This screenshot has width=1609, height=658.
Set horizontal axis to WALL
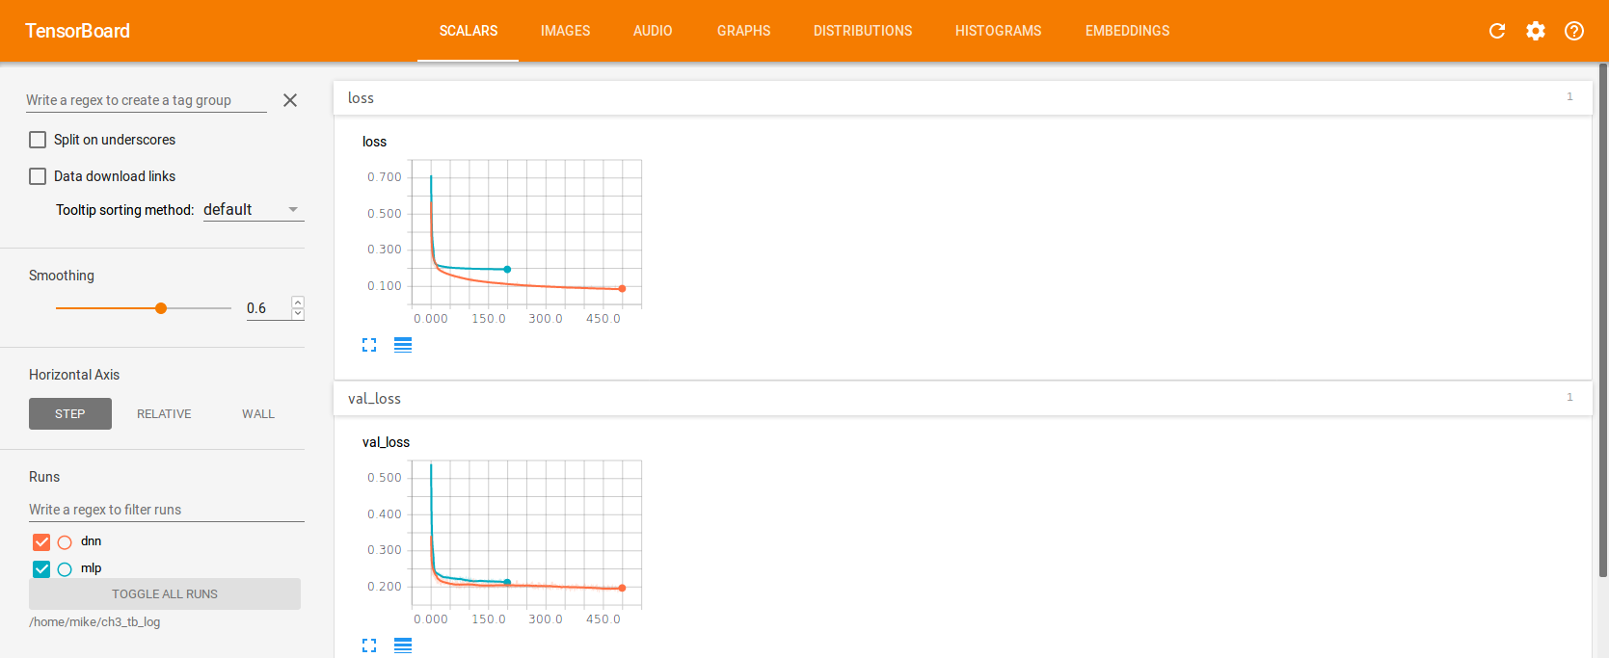[x=258, y=414]
